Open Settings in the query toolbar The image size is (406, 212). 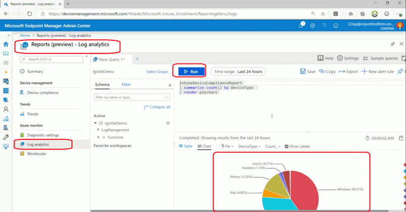pos(348,59)
